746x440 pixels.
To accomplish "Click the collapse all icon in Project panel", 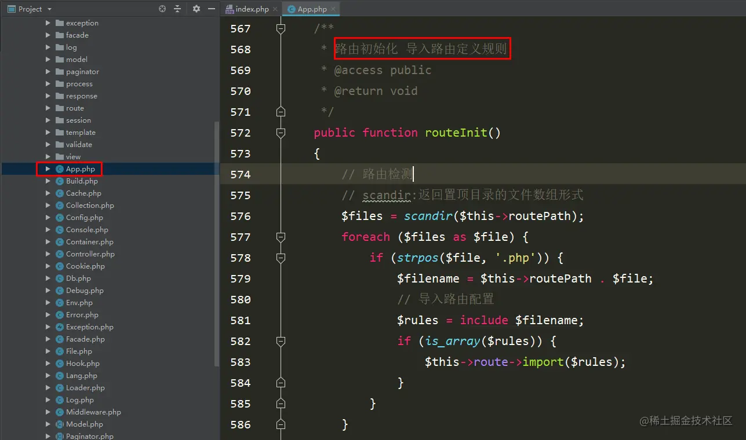I will click(x=177, y=9).
